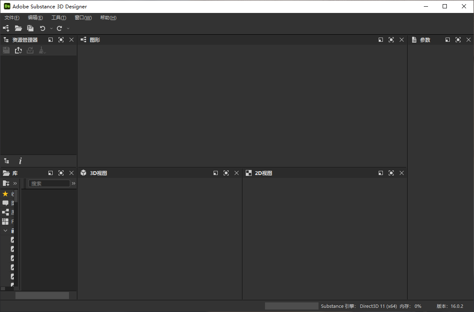
Task: Switch to tree view at 资源管理器 bottom
Action: (x=6, y=161)
